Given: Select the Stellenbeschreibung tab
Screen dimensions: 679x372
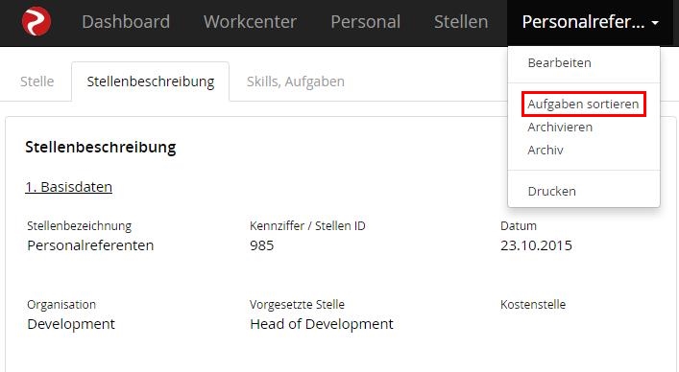Looking at the screenshot, I should coord(150,81).
